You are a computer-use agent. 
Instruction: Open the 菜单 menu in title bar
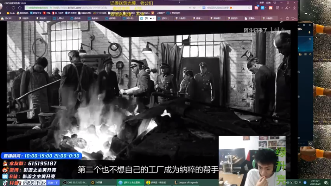tap(262, 3)
